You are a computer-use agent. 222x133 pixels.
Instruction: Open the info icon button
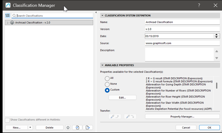(68, 128)
